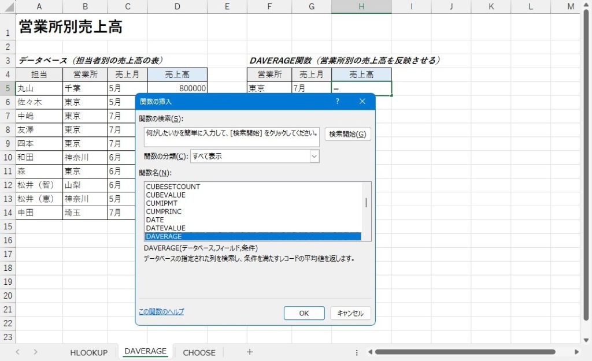592x361 pixels.
Task: Click the 関数の検索 text input box
Action: pos(231,137)
